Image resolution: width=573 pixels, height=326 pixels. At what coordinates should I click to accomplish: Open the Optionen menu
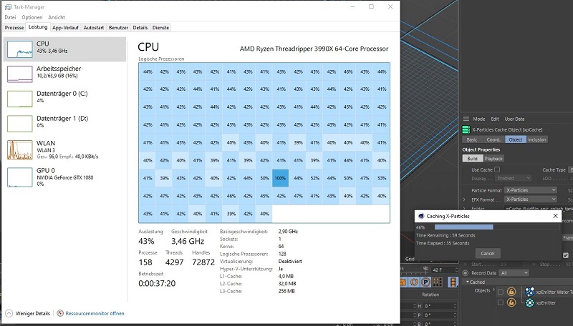click(x=32, y=17)
